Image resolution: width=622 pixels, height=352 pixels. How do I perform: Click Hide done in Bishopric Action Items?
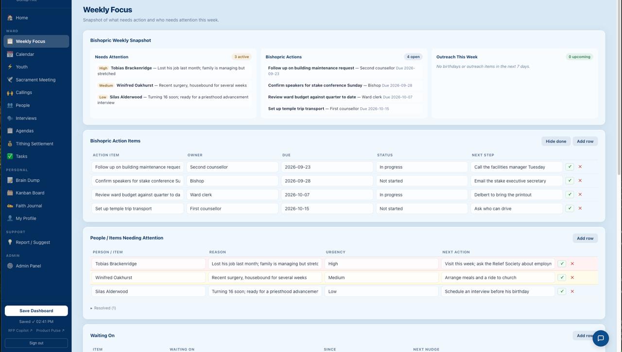point(556,141)
